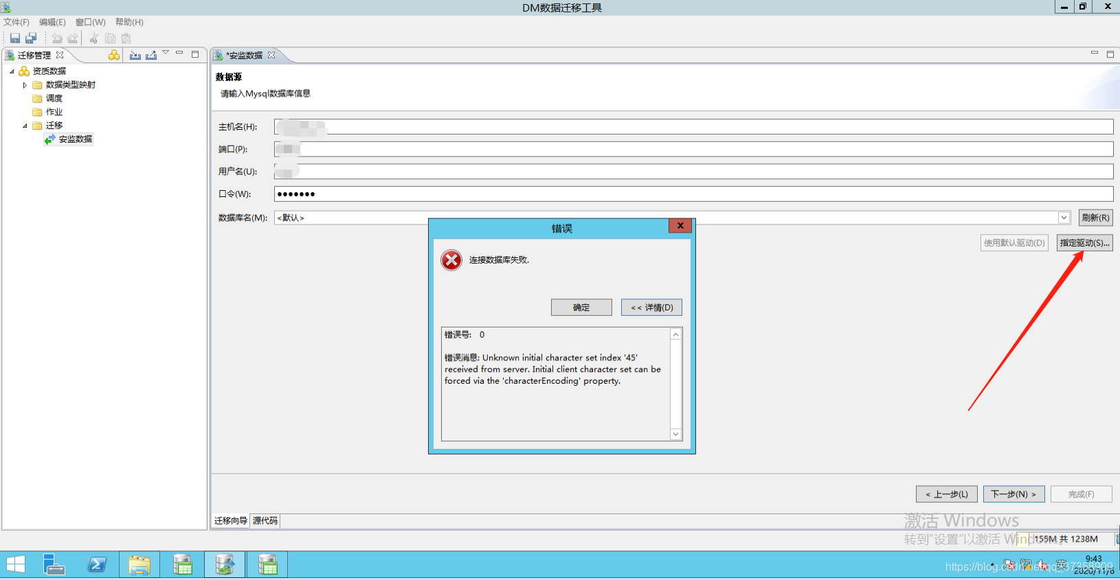Image resolution: width=1120 pixels, height=580 pixels.
Task: Click the 口令 password field
Action: click(x=693, y=194)
